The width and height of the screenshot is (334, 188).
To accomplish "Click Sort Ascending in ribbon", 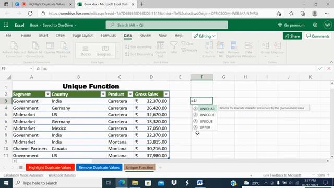I will click(x=138, y=47).
